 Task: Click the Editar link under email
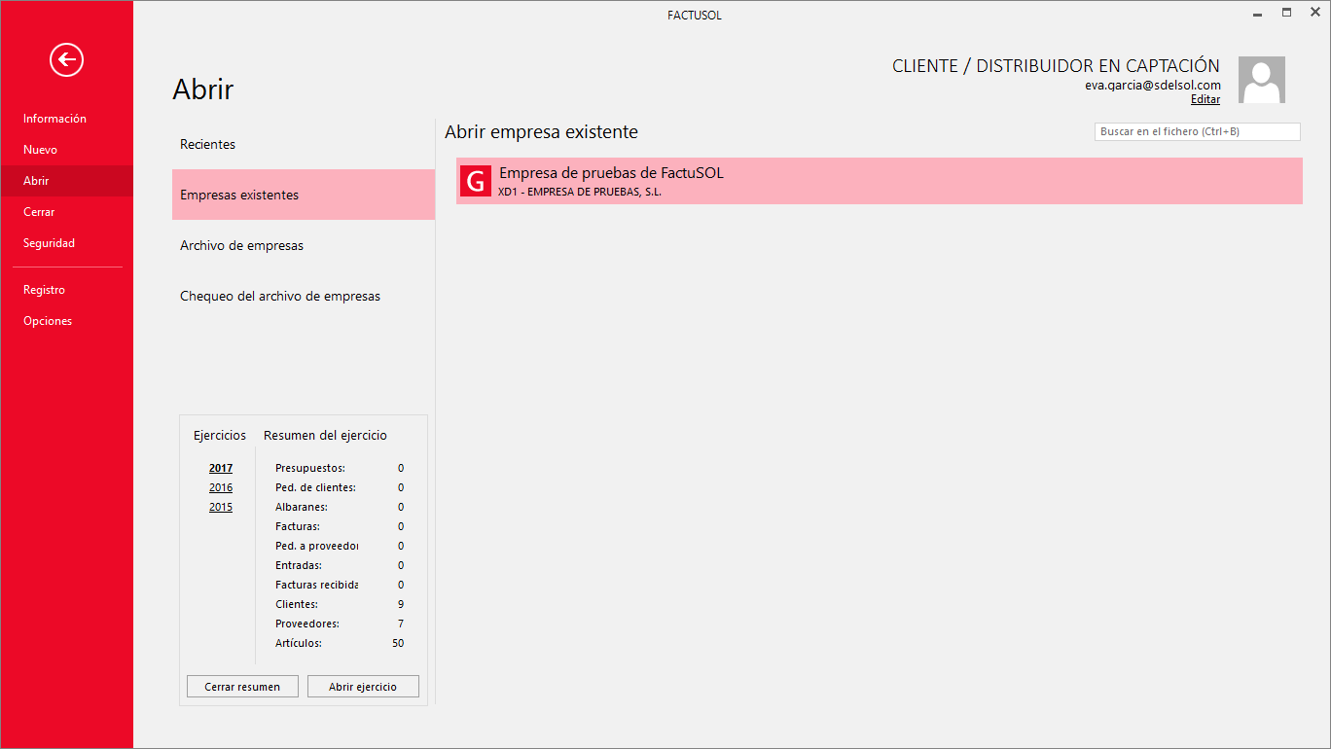click(1205, 99)
